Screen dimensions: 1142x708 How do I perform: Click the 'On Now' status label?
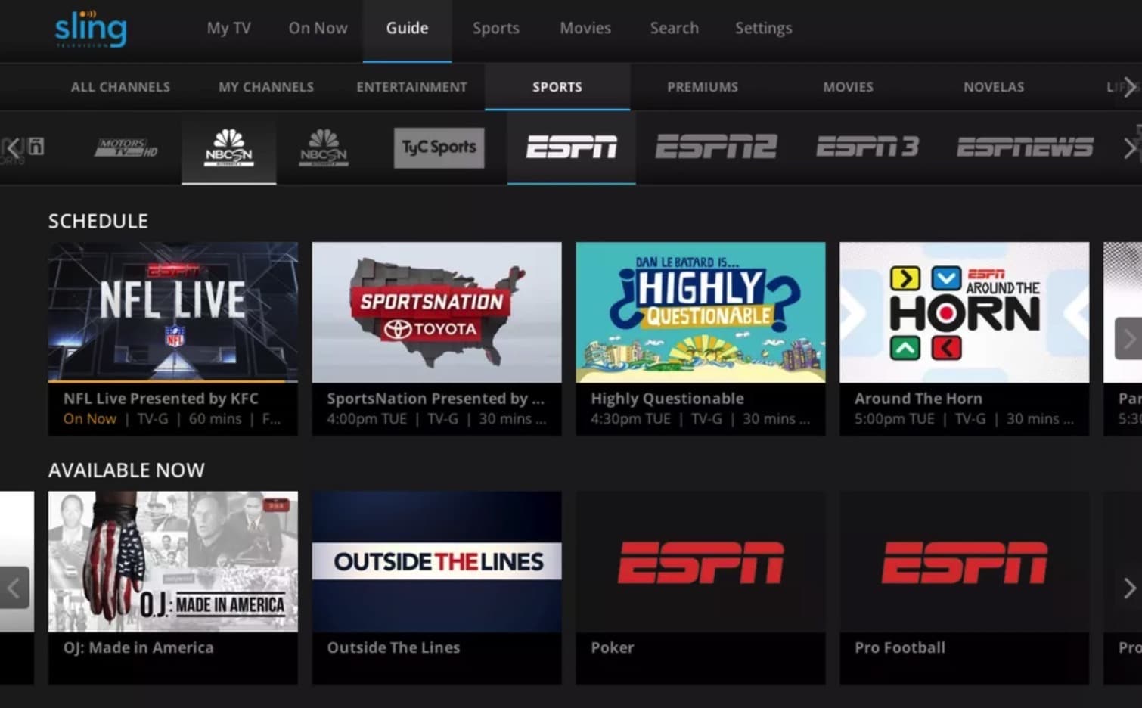click(90, 419)
